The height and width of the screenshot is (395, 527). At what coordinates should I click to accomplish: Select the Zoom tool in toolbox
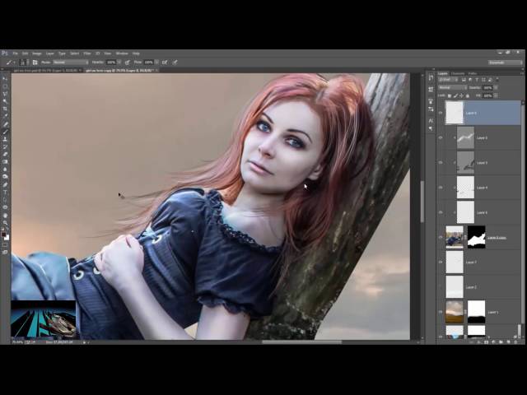point(5,223)
